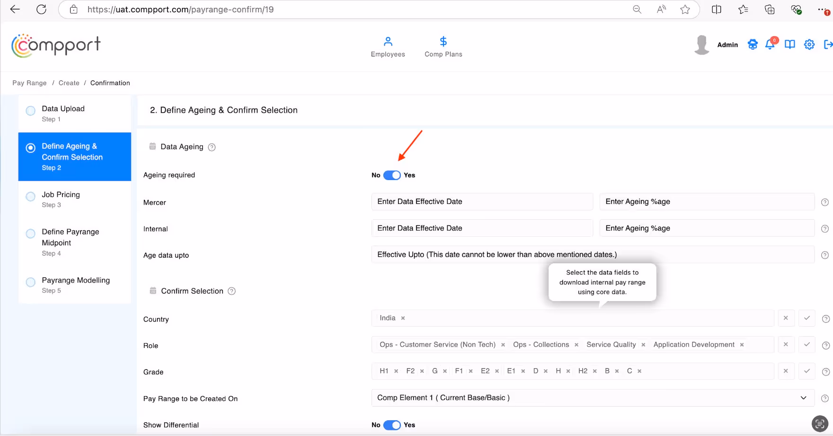Remove Service Quality role tag
Image resolution: width=833 pixels, height=436 pixels.
[643, 345]
